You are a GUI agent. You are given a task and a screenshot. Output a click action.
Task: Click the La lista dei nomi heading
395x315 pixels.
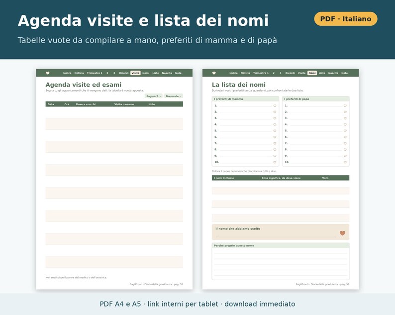point(239,85)
